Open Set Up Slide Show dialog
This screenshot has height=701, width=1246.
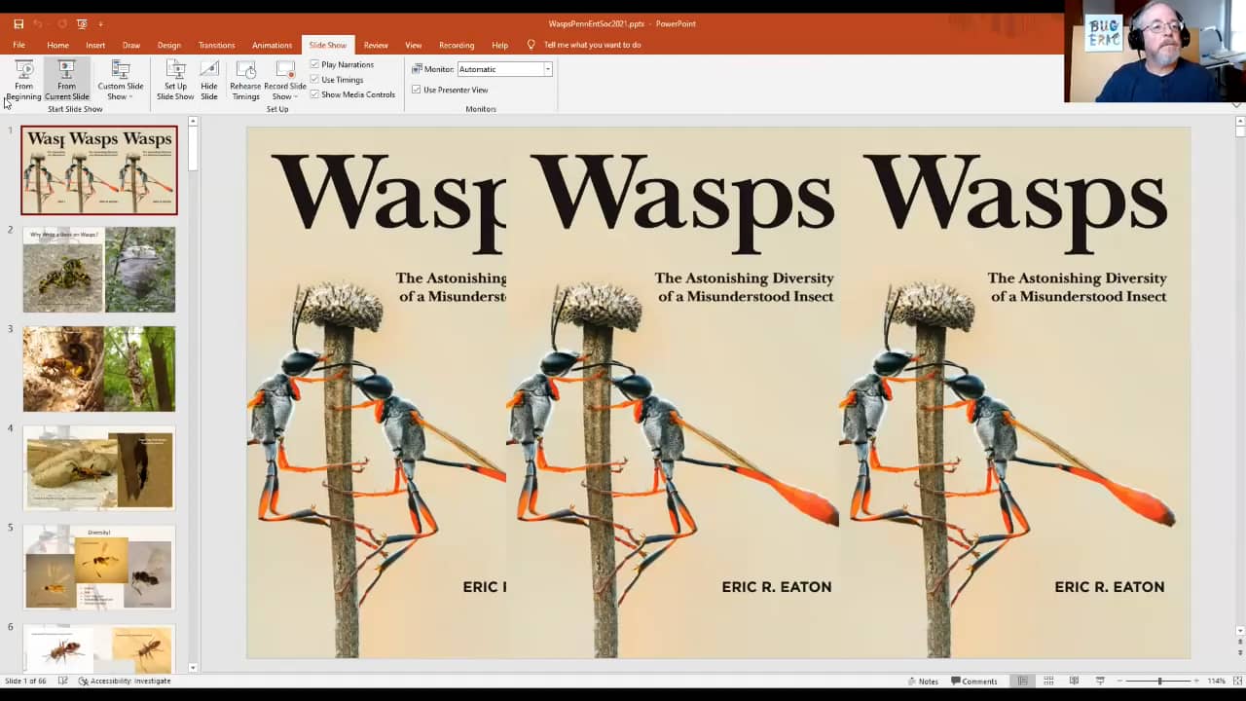pyautogui.click(x=175, y=80)
